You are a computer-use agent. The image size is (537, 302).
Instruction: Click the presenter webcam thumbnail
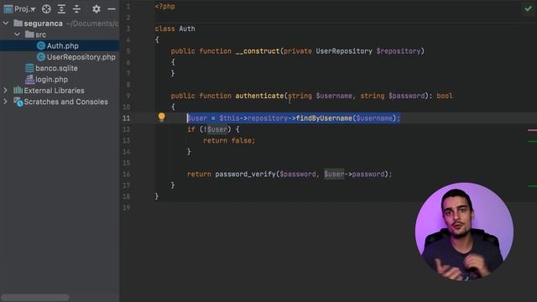464,232
